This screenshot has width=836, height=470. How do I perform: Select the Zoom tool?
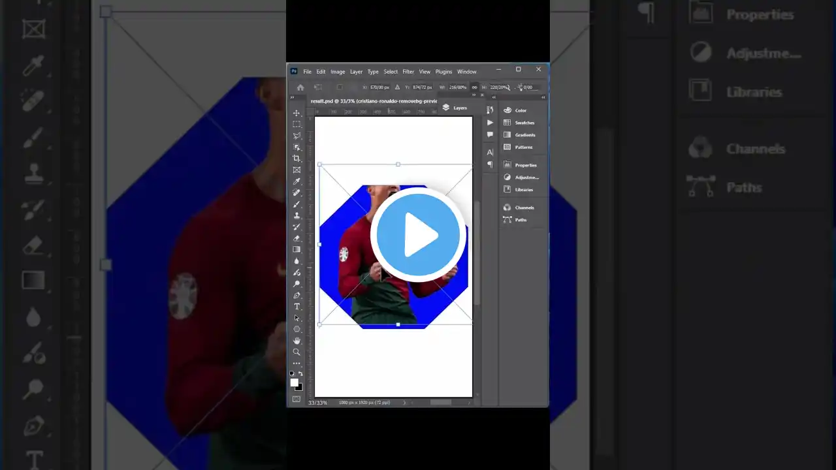[297, 351]
